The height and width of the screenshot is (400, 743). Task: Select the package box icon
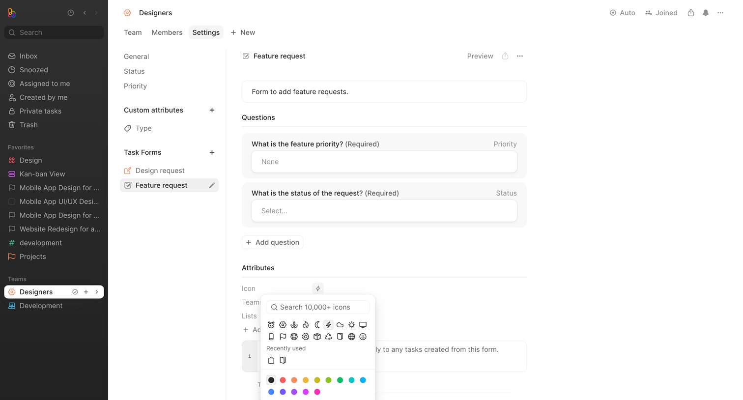point(317,337)
